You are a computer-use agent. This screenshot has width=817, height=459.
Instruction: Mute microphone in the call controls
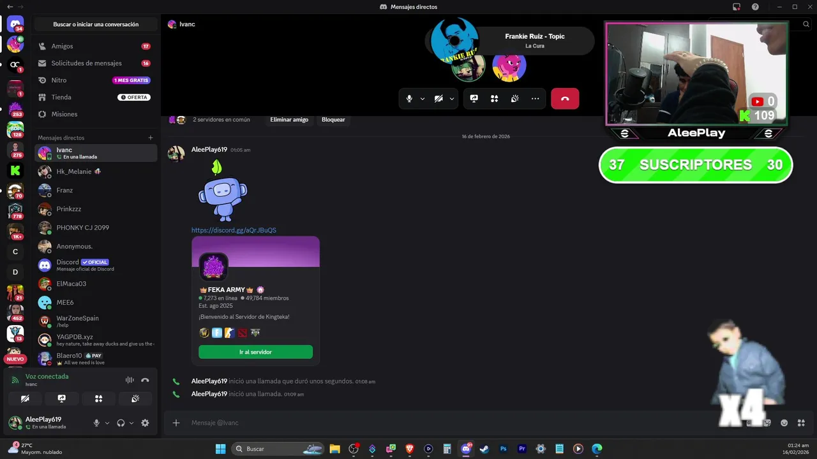409,99
